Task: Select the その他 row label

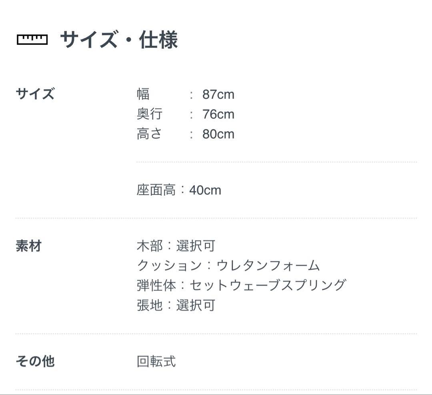Action: tap(35, 361)
